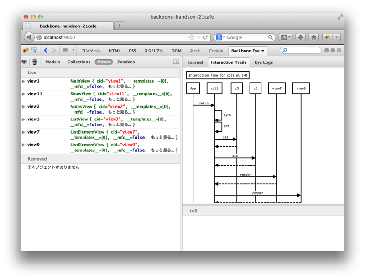Expand the view3 row
The width and height of the screenshot is (365, 280).
point(24,119)
